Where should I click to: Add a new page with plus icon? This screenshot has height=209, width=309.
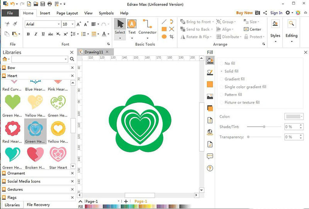pyautogui.click(x=126, y=202)
